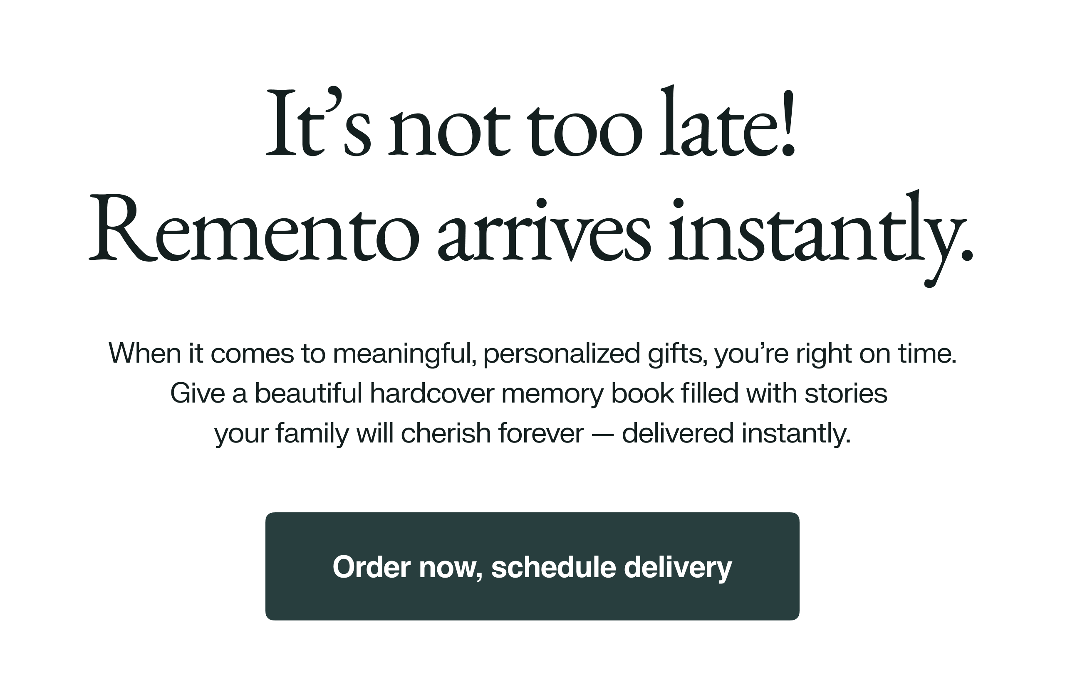Click "delivered instantly." at the paragraph end

pyautogui.click(x=736, y=433)
